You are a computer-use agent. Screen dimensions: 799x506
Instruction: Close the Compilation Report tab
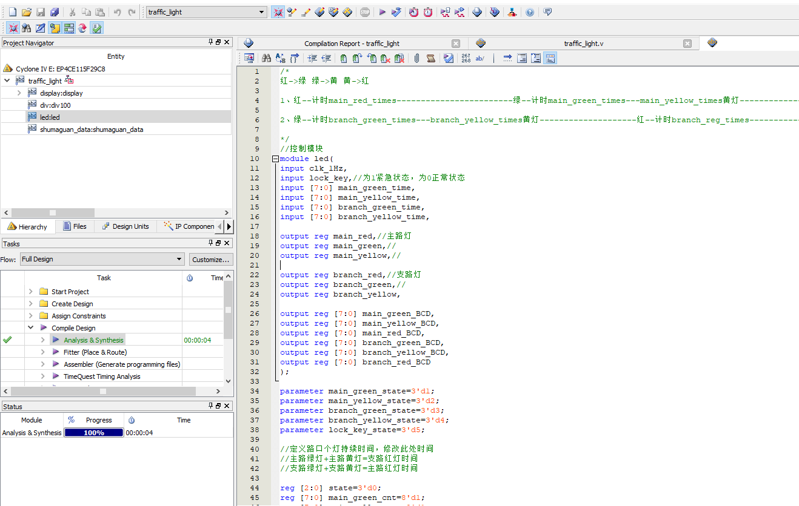point(456,44)
